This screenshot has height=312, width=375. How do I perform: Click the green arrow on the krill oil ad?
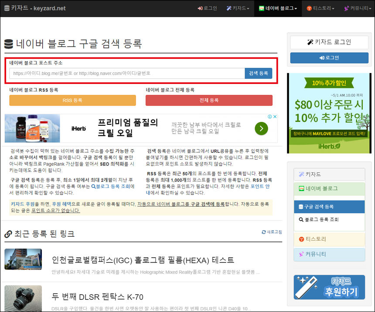261,128
